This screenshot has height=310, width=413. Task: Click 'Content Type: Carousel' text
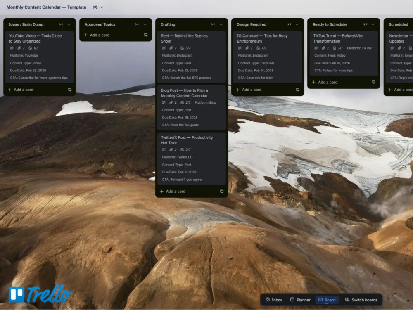pyautogui.click(x=256, y=63)
